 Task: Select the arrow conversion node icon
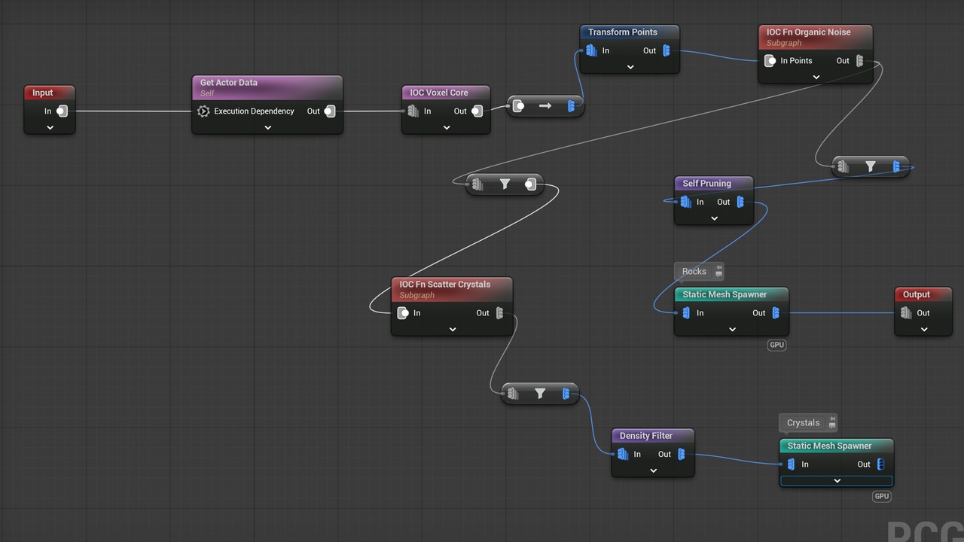[x=545, y=106]
